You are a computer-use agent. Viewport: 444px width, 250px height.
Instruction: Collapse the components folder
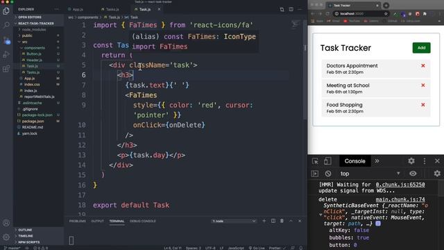pos(34,48)
